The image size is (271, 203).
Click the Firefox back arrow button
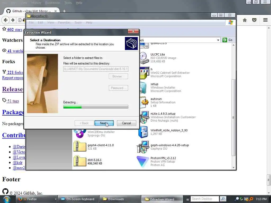coord(6,20)
